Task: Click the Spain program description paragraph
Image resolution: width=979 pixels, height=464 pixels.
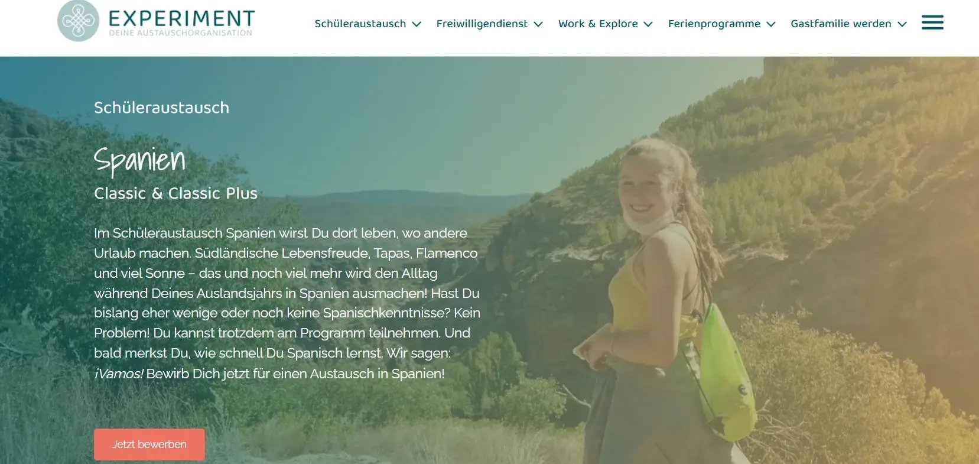Action: (x=287, y=303)
